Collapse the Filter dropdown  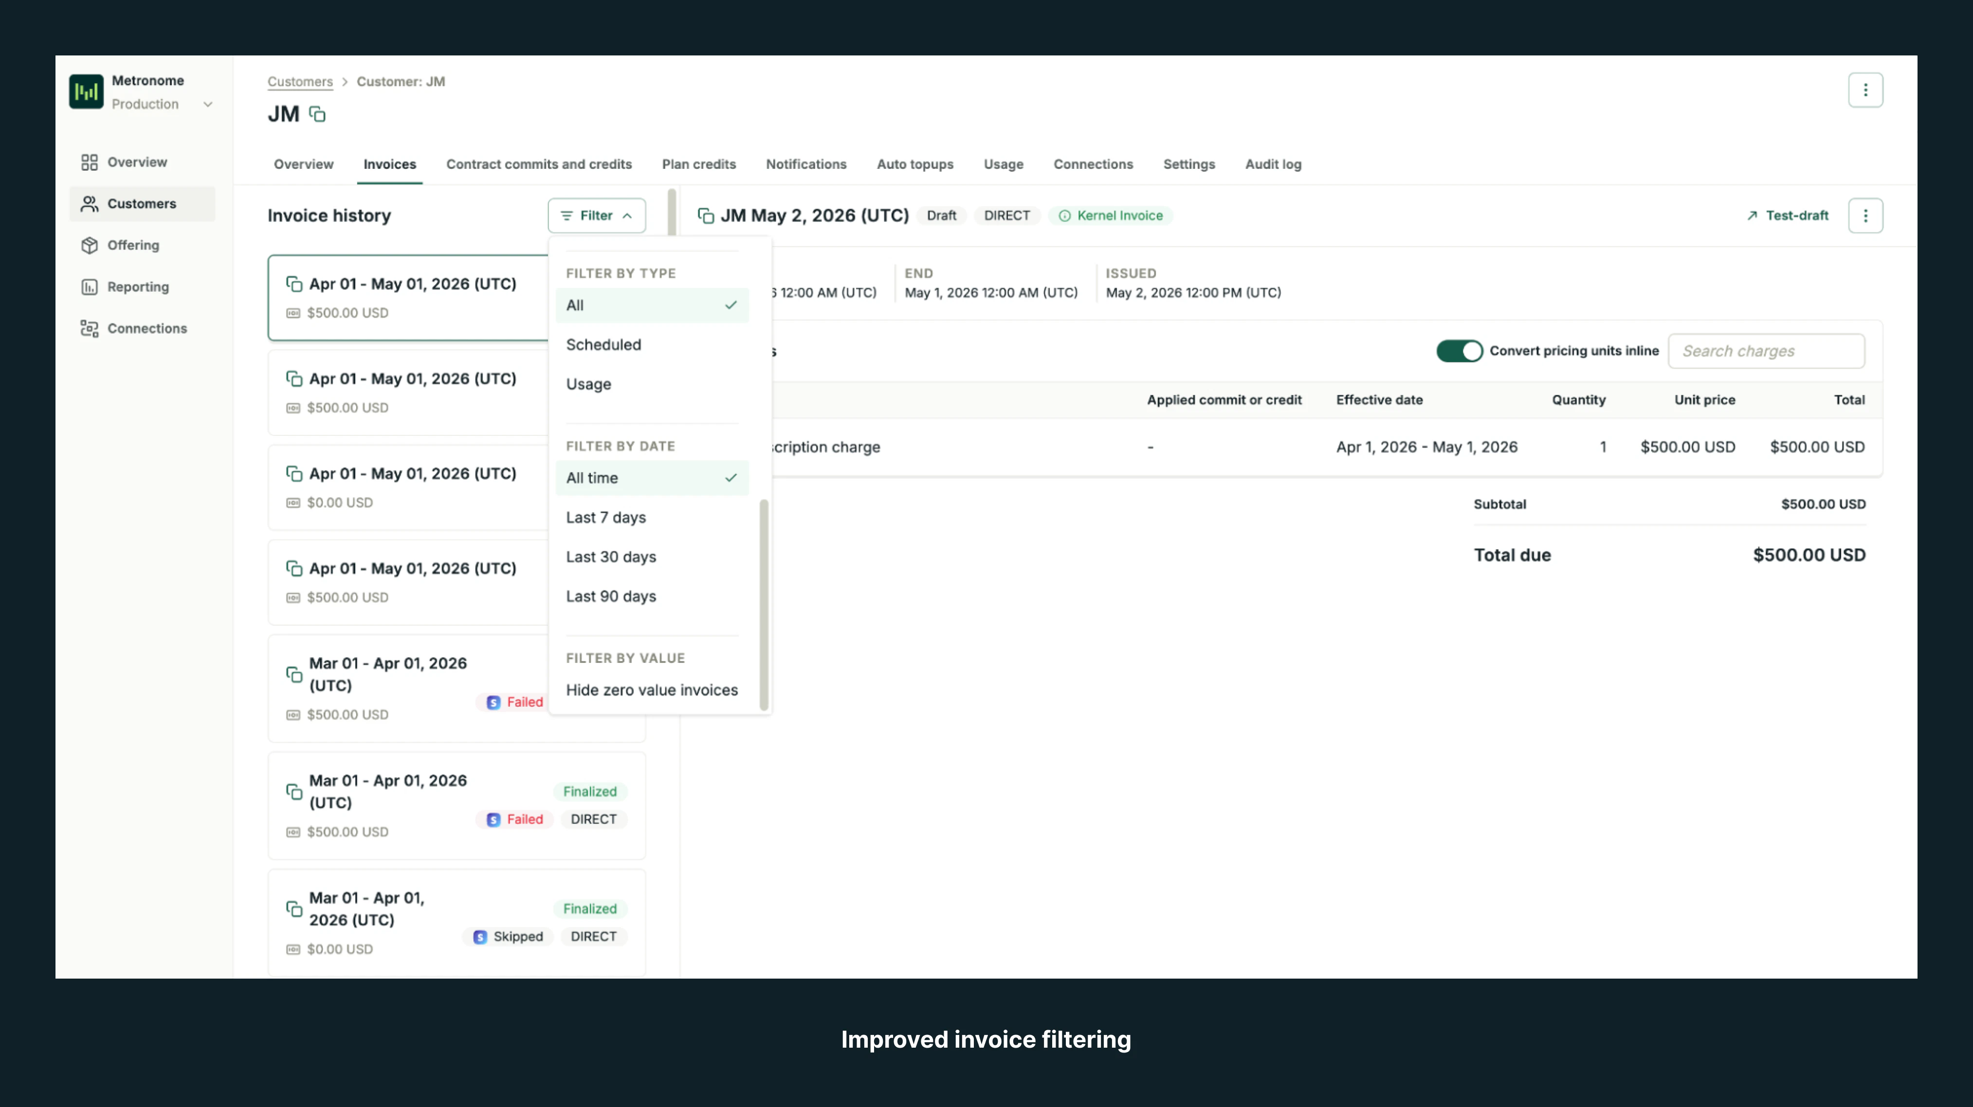click(597, 215)
